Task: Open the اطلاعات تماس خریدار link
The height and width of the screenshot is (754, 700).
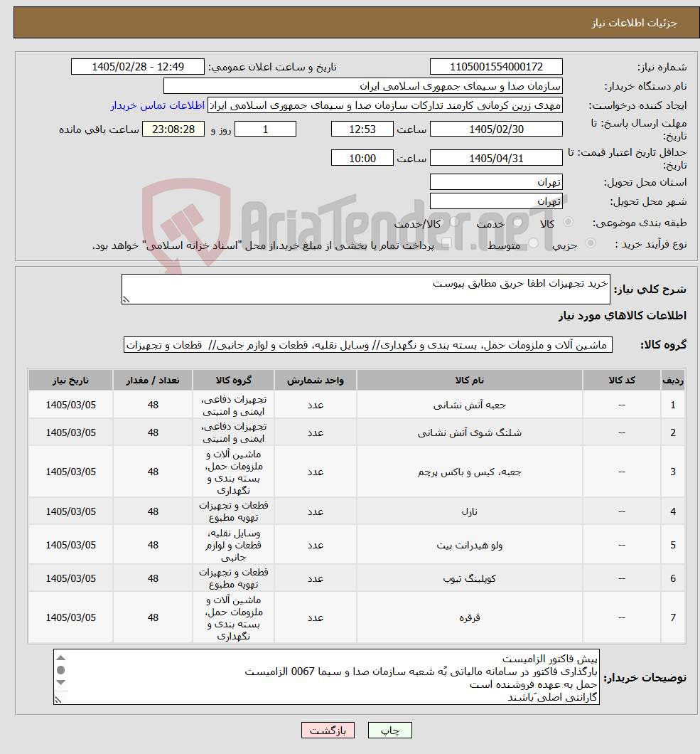Action: tap(158, 105)
